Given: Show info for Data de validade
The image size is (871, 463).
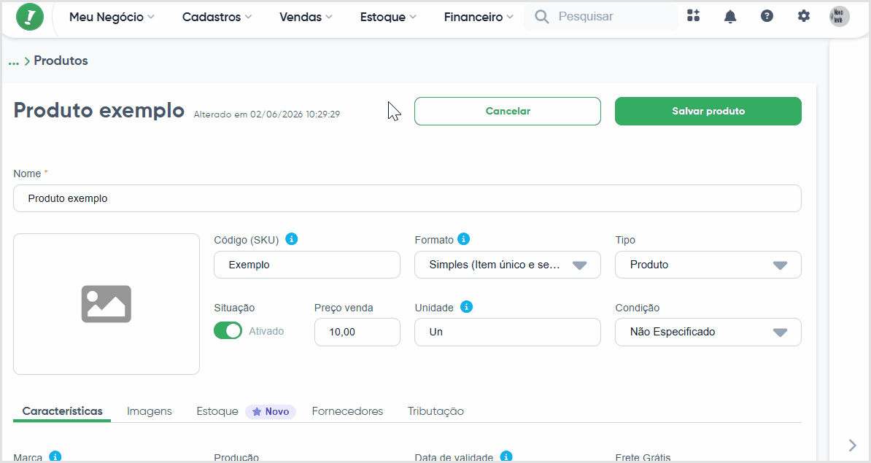Looking at the screenshot, I should click(506, 456).
